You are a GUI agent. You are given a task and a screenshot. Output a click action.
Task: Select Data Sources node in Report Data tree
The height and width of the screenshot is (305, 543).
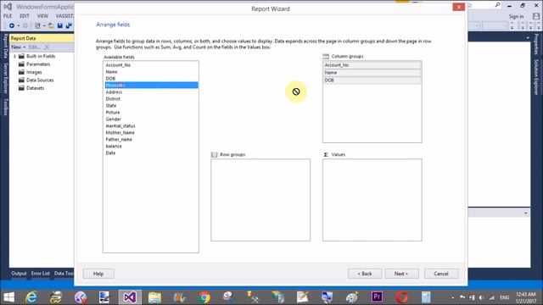(x=40, y=80)
